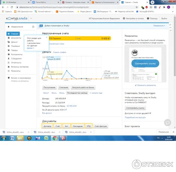Click the Вопросы экспертам icon
Viewport: 176px width, 172px height.
9,67
